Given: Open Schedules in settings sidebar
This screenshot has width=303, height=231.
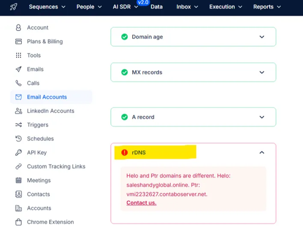Looking at the screenshot, I should click(x=40, y=139).
